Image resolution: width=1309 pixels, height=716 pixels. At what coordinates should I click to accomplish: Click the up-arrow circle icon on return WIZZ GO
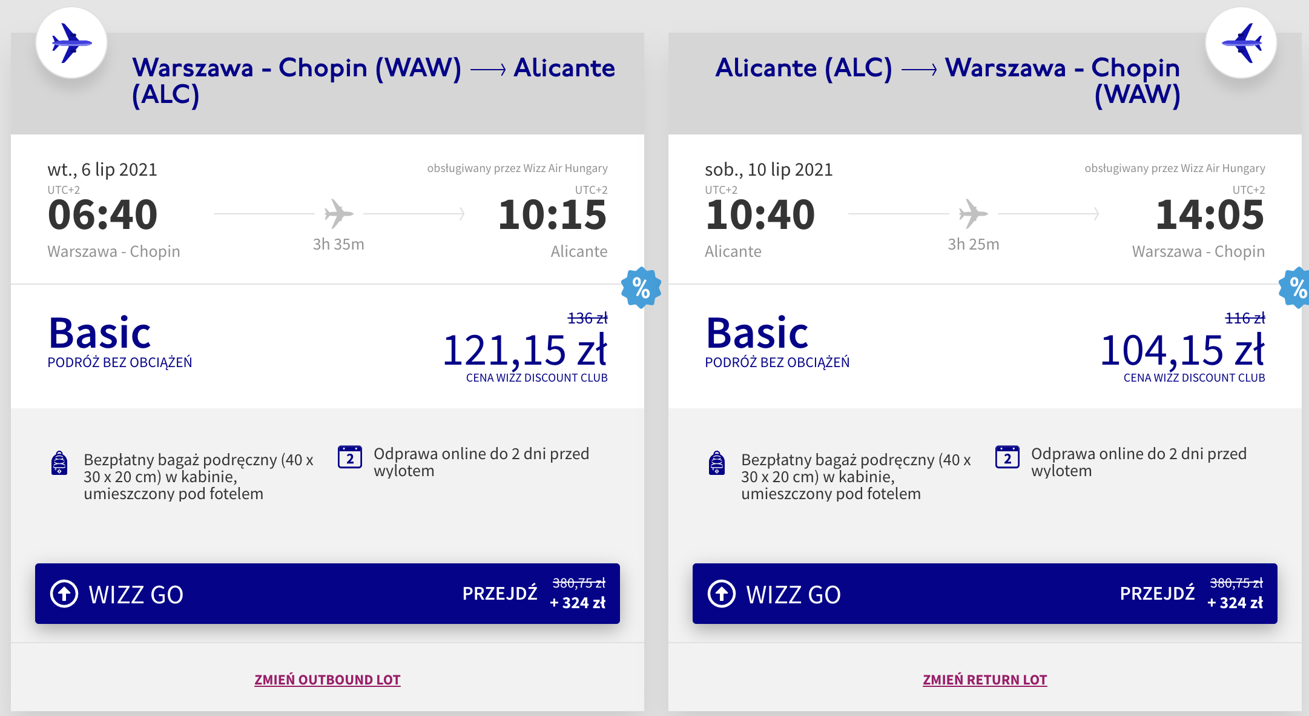(722, 594)
